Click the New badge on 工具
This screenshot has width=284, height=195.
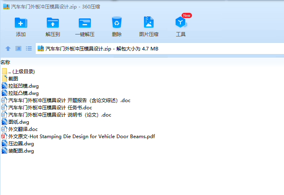[x=187, y=15]
